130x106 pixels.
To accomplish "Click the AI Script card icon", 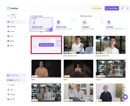I will (109, 22).
